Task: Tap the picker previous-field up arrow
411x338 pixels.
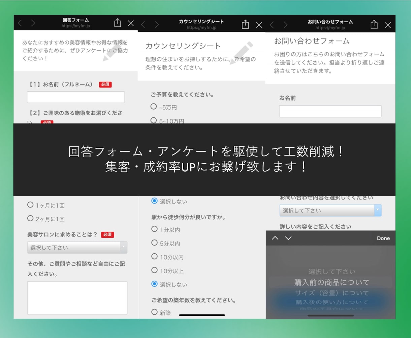Action: [x=275, y=238]
